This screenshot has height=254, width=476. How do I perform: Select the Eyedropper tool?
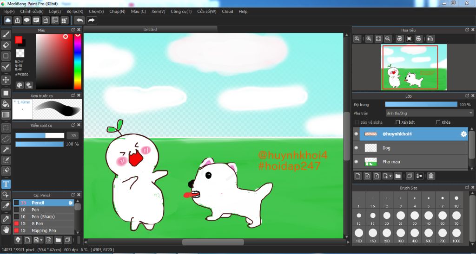[x=6, y=219]
